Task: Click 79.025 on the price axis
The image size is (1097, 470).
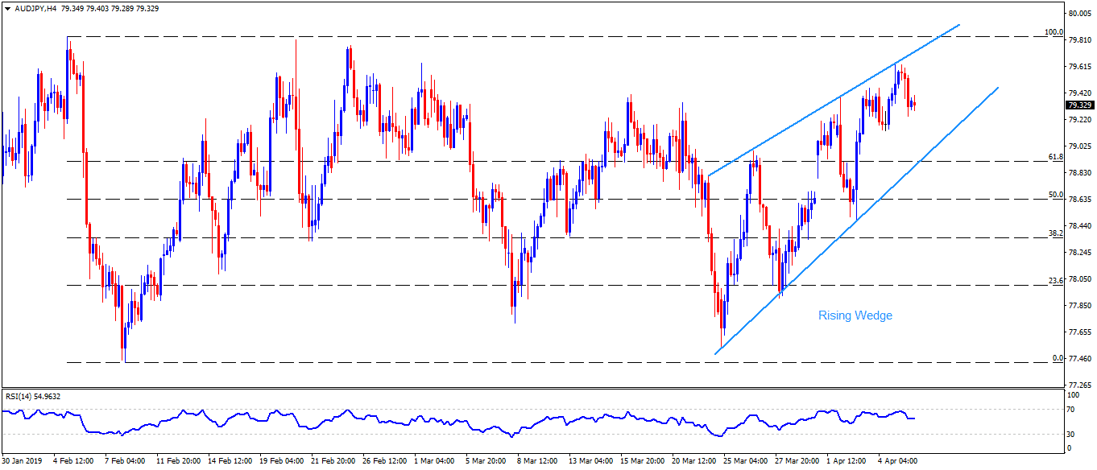Action: pyautogui.click(x=1080, y=146)
